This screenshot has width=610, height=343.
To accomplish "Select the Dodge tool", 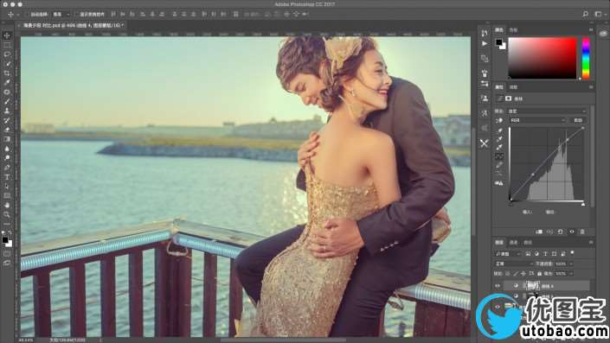I will (7, 158).
